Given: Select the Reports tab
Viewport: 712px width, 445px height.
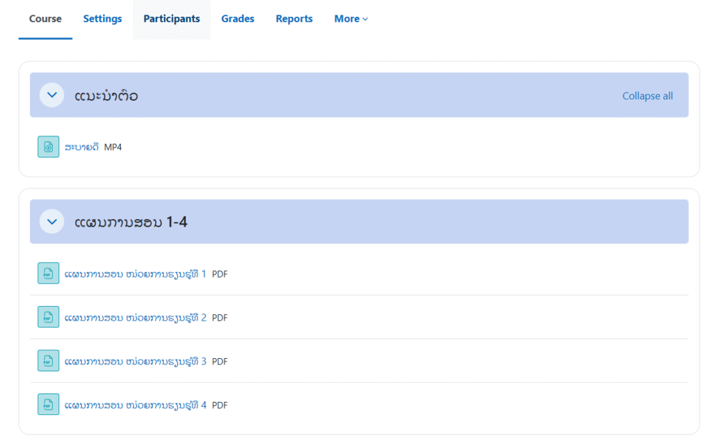Looking at the screenshot, I should [294, 19].
